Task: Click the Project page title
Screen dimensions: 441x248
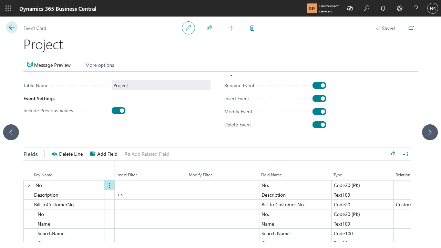Action: click(x=43, y=45)
